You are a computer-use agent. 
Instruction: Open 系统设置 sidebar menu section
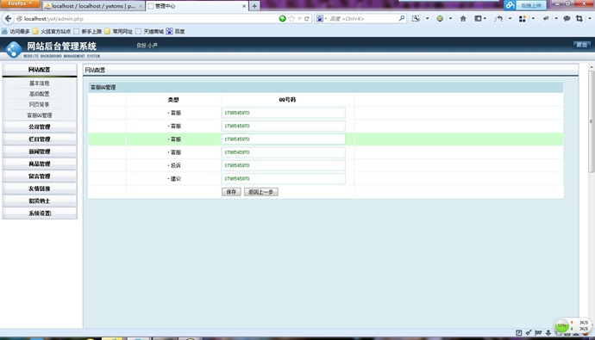pos(40,213)
